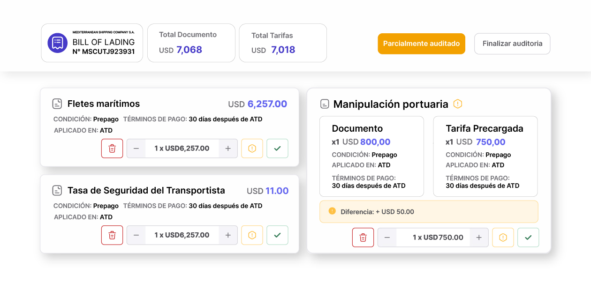Delete the Manipulación portuaria charge
The image size is (591, 283).
point(363,238)
